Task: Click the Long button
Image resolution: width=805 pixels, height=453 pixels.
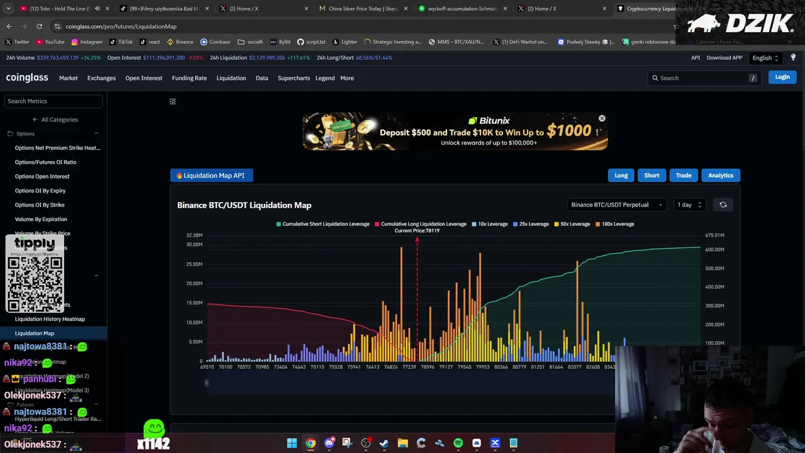Action: [621, 176]
